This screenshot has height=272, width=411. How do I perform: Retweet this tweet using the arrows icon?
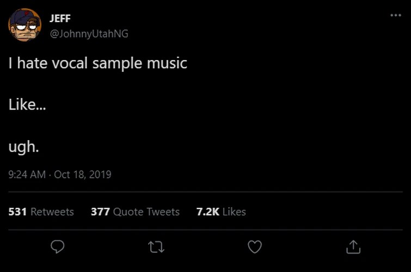[156, 247]
